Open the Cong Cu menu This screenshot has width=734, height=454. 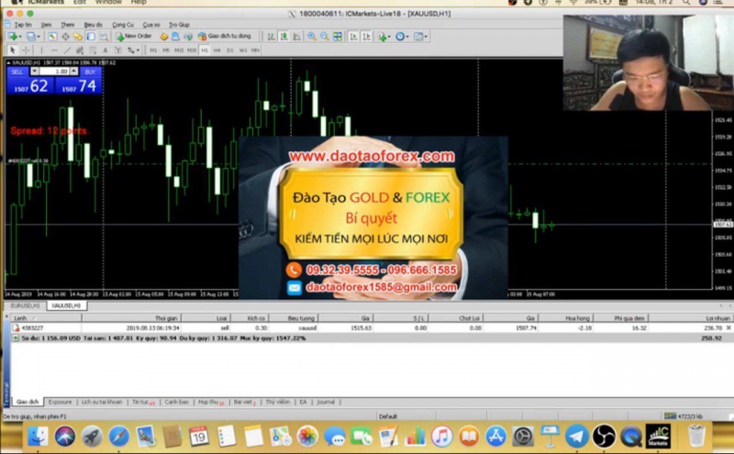click(x=123, y=25)
